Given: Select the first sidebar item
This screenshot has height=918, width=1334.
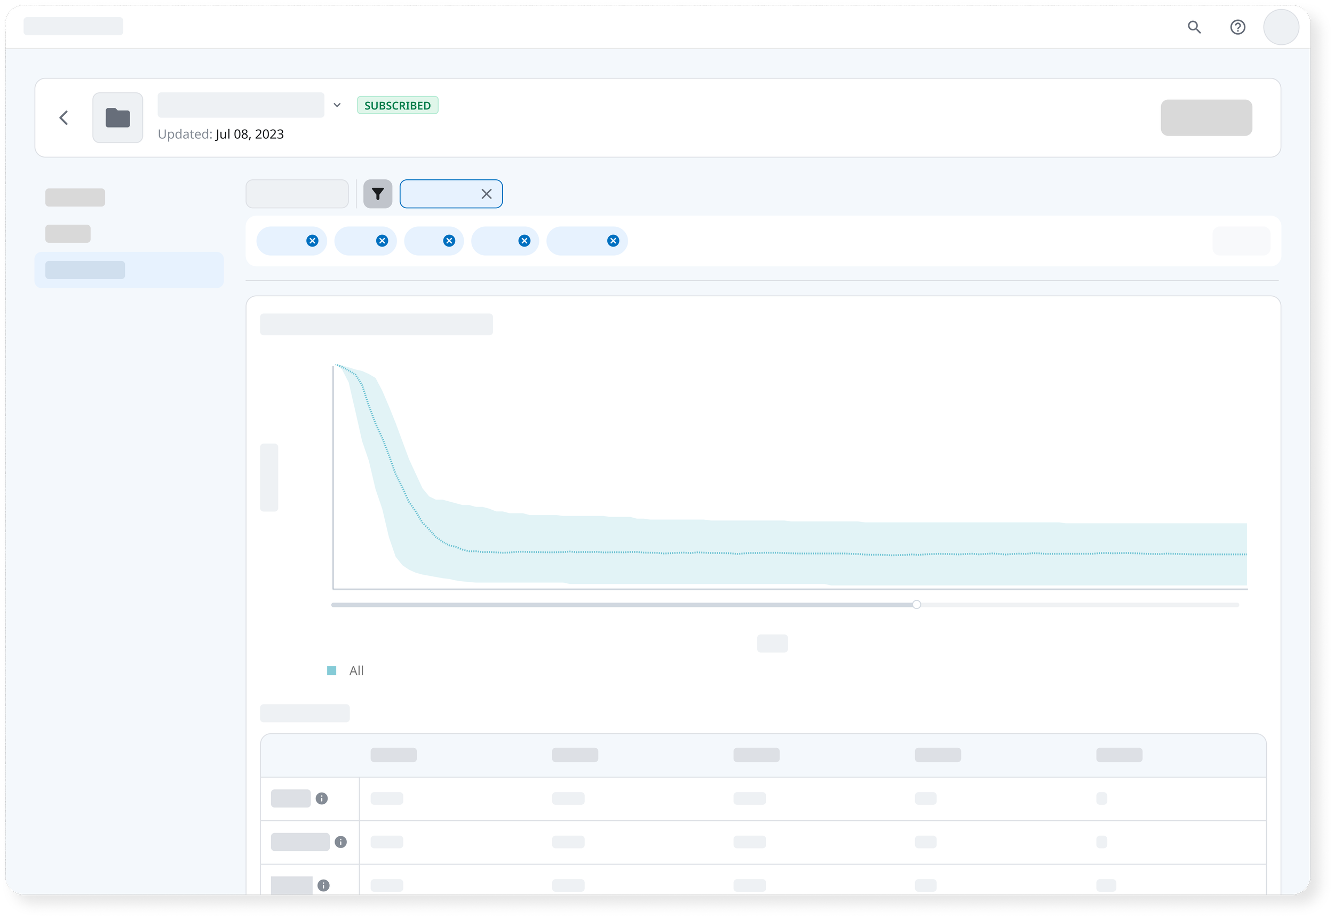Looking at the screenshot, I should 75,197.
